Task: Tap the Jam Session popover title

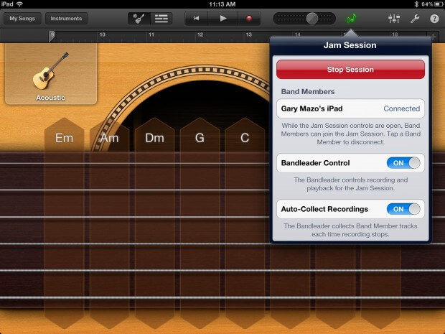Action: 350,45
